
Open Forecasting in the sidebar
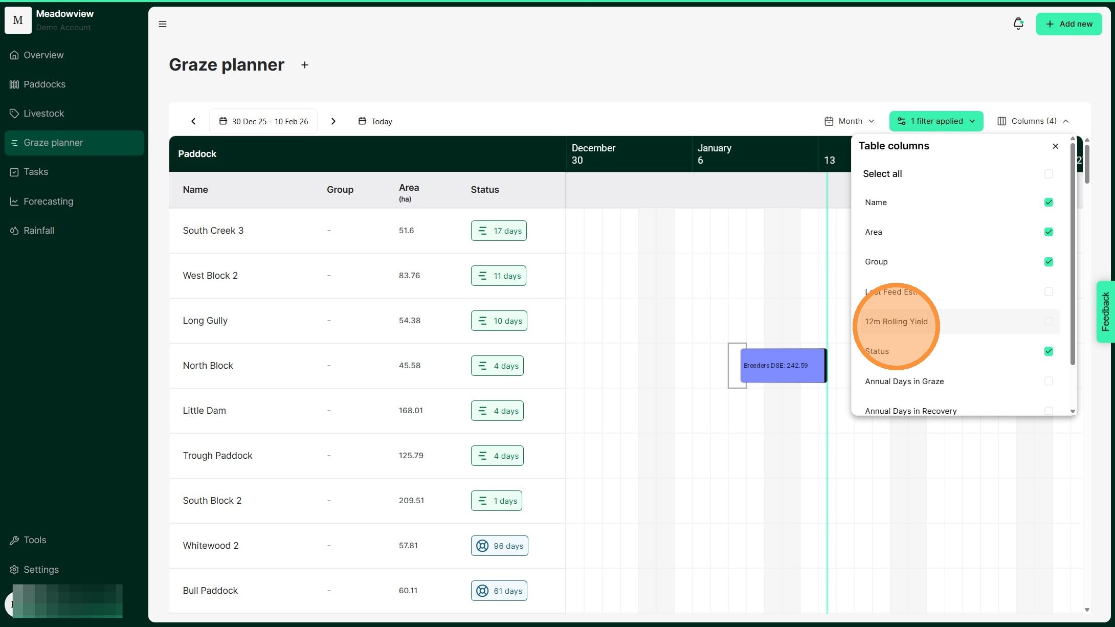coord(48,201)
